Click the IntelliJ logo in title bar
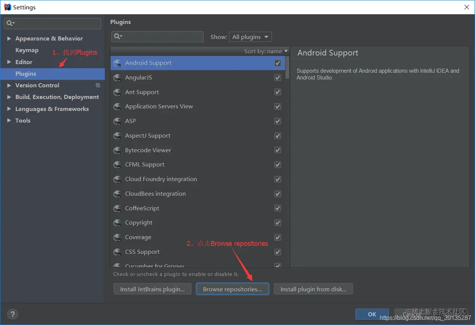 tap(7, 7)
